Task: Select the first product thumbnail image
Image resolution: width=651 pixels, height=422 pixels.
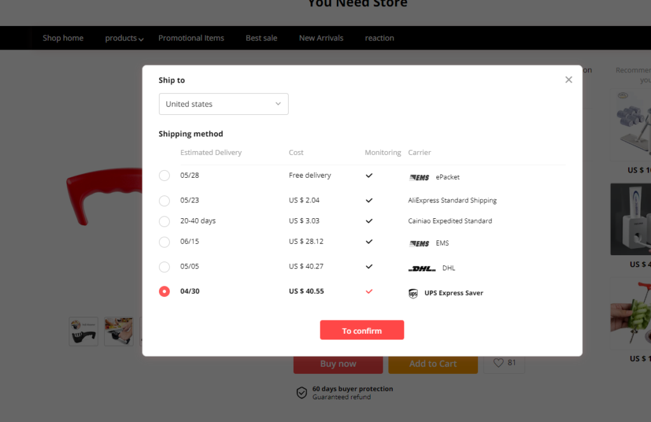Action: [83, 331]
